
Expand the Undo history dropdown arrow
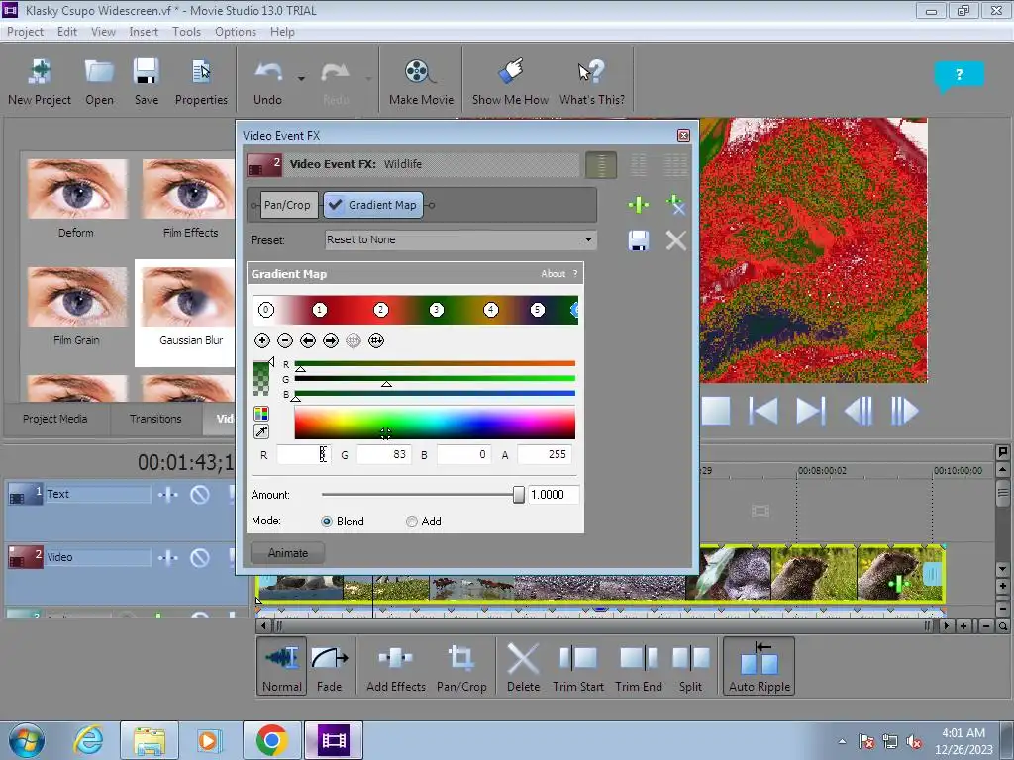301,79
